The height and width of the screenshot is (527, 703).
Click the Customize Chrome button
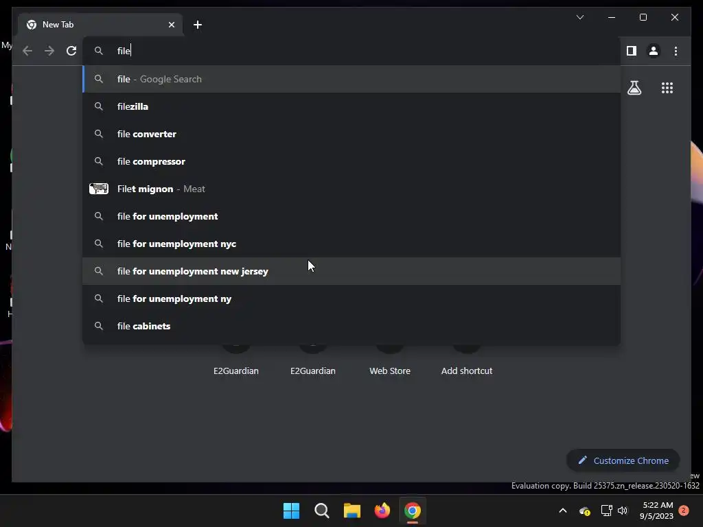pos(623,460)
